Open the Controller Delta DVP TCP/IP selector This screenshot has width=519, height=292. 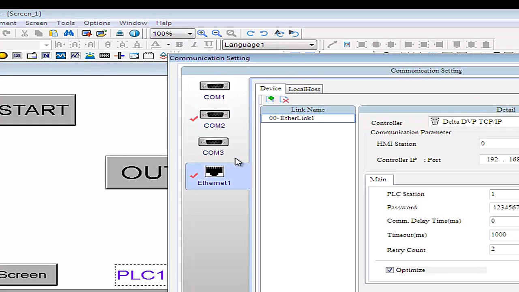pyautogui.click(x=474, y=121)
